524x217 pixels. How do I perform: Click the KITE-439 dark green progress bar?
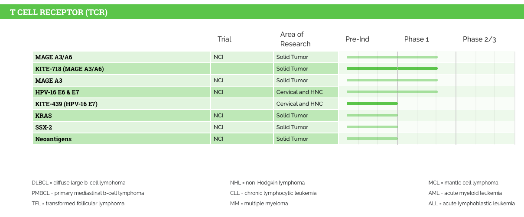[372, 104]
